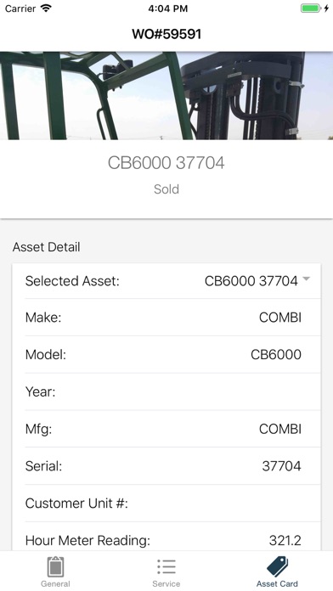Switch to the General tab label

pyautogui.click(x=55, y=584)
